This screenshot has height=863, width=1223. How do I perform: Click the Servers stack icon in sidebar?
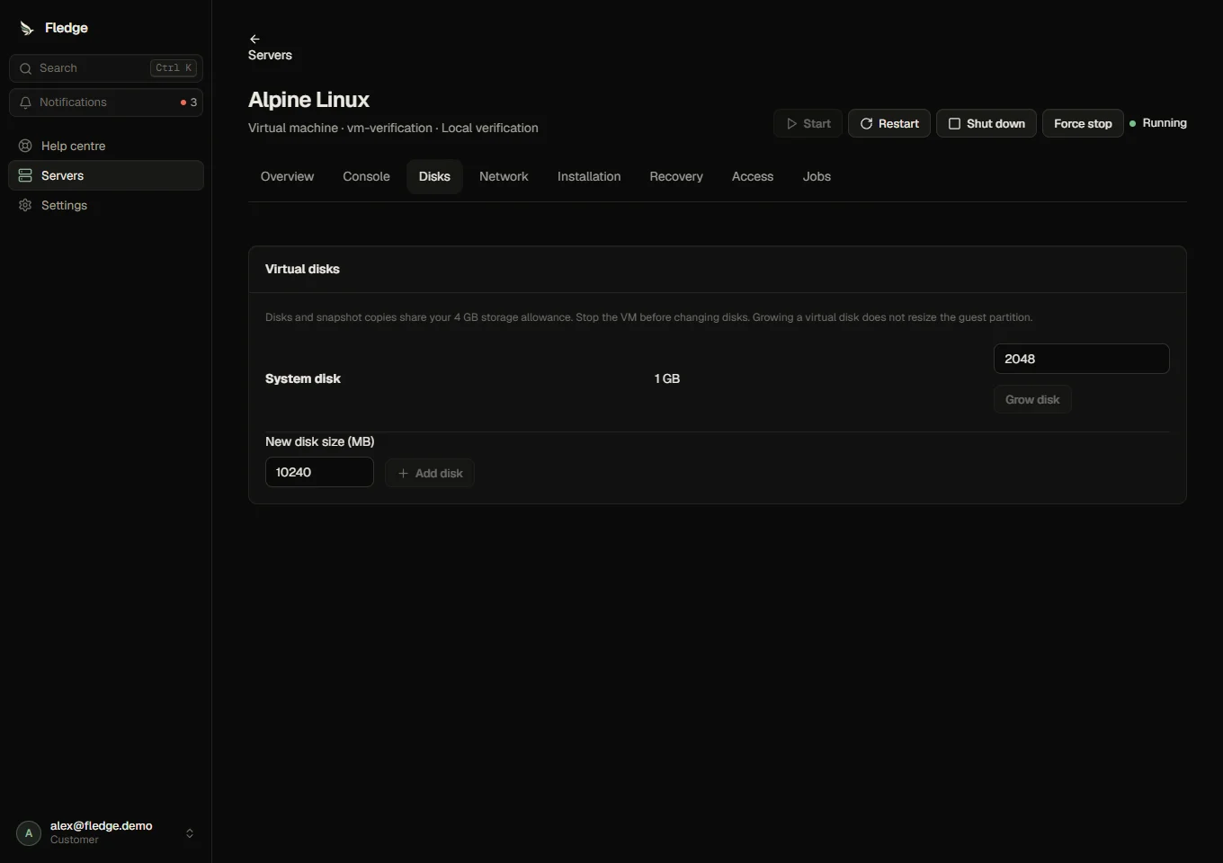[25, 175]
